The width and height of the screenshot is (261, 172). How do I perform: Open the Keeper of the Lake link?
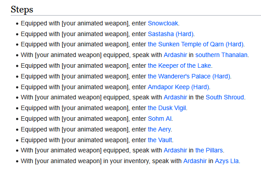point(179,66)
